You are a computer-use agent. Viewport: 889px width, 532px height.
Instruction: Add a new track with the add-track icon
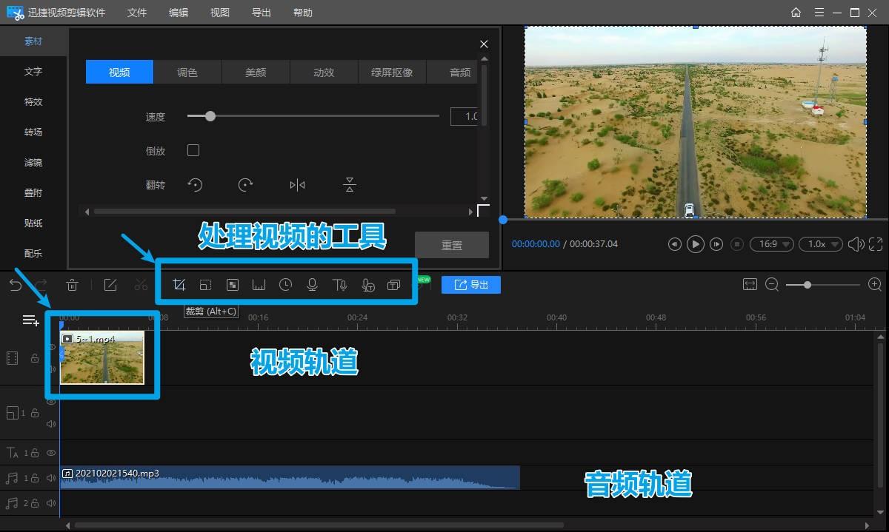click(30, 320)
